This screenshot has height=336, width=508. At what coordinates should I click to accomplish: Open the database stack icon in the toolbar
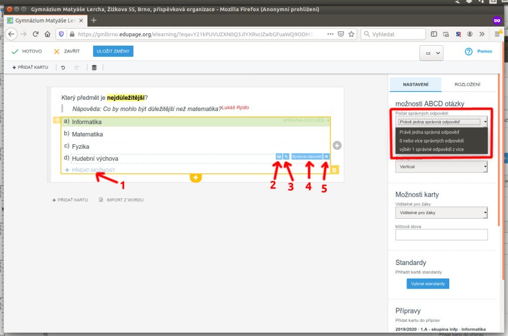(x=94, y=68)
